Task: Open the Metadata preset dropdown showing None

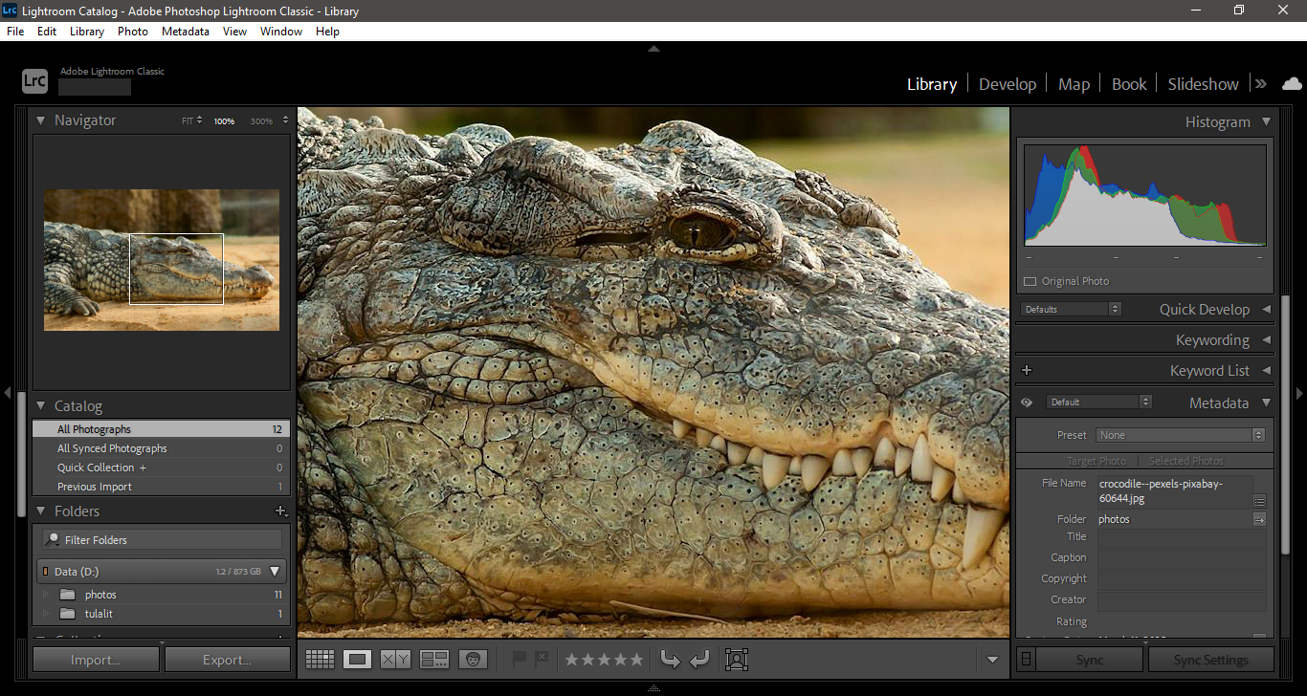Action: (x=1182, y=435)
